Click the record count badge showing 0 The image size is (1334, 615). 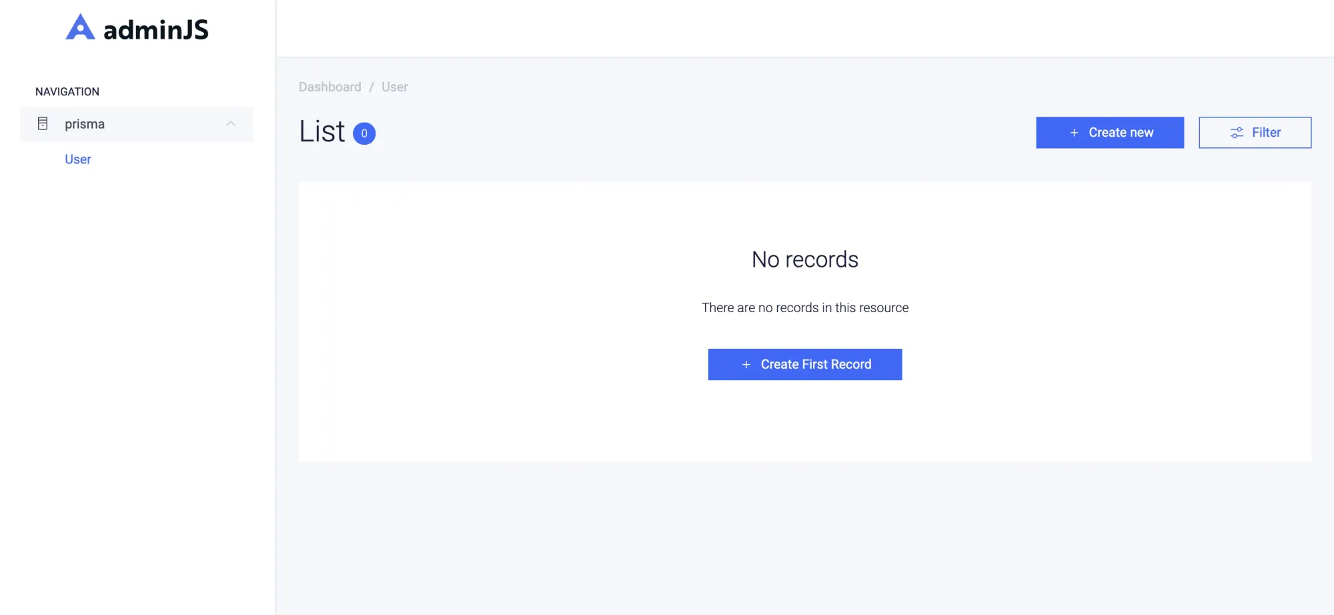[364, 133]
